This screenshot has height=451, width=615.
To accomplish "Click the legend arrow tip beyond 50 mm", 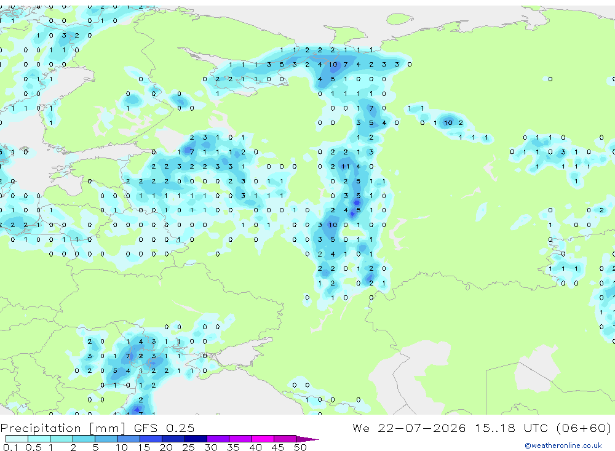I will pyautogui.click(x=308, y=439).
